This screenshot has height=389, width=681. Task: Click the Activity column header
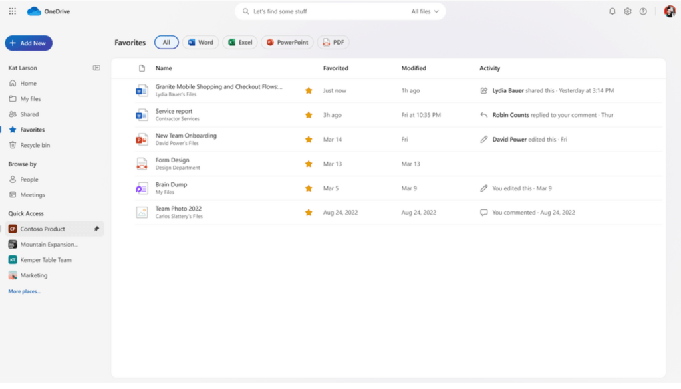point(490,68)
